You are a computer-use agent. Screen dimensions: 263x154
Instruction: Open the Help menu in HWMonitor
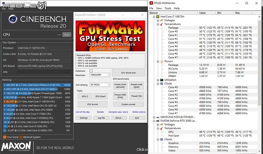pyautogui.click(x=177, y=8)
